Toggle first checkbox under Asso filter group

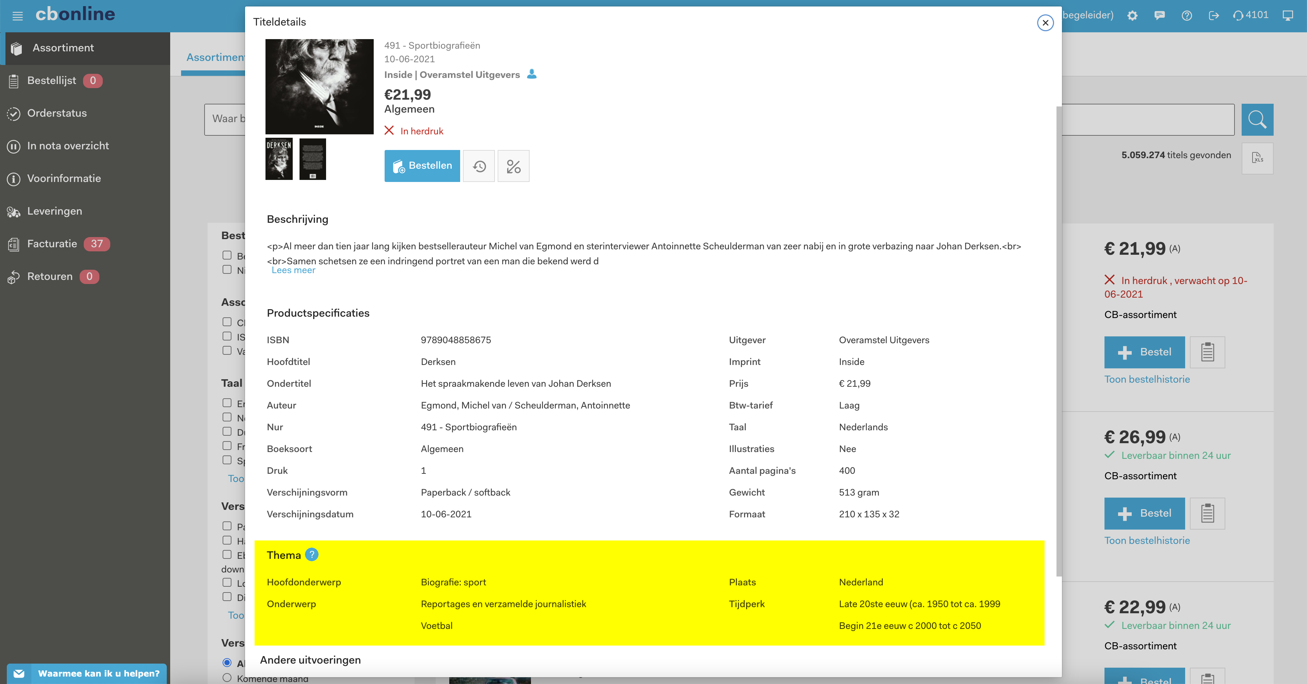click(x=227, y=322)
